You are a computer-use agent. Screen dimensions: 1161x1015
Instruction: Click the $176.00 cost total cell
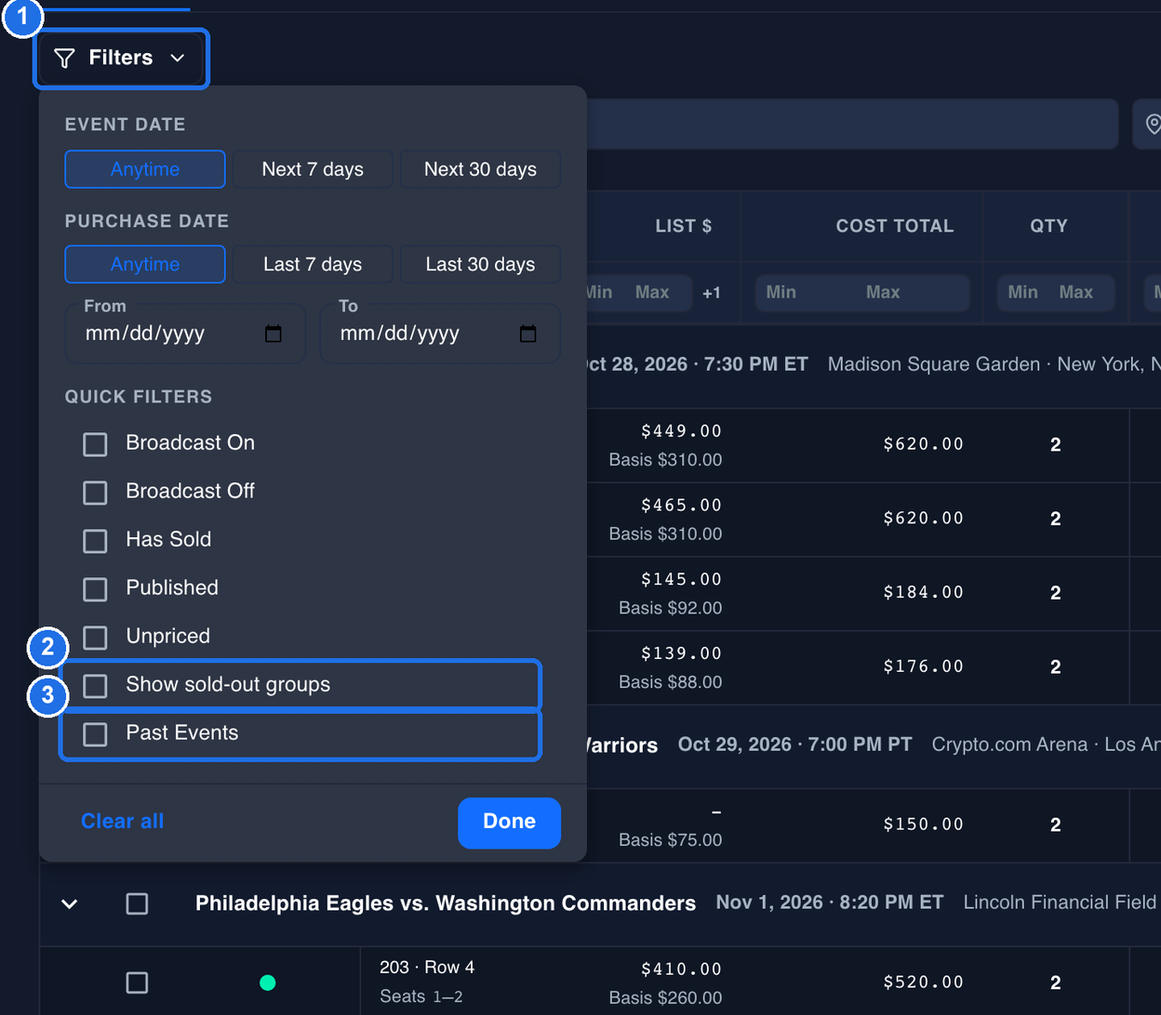coord(924,666)
